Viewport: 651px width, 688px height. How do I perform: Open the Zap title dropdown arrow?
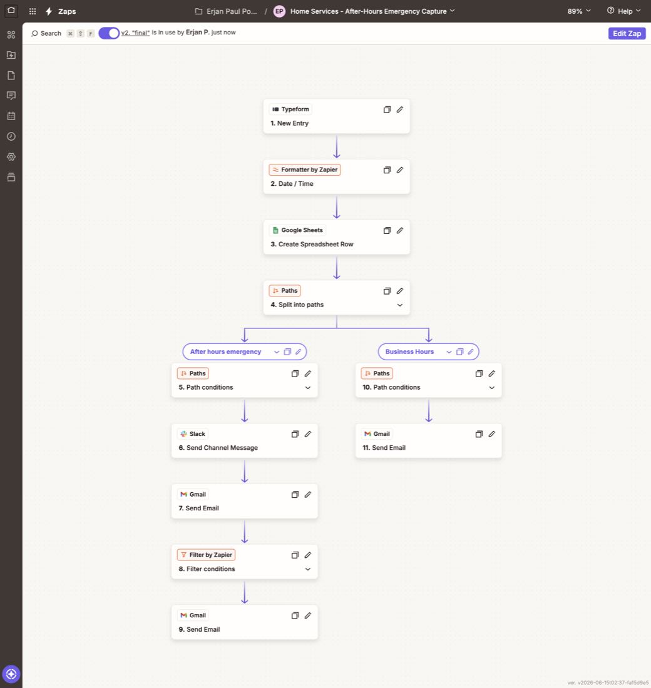point(453,11)
